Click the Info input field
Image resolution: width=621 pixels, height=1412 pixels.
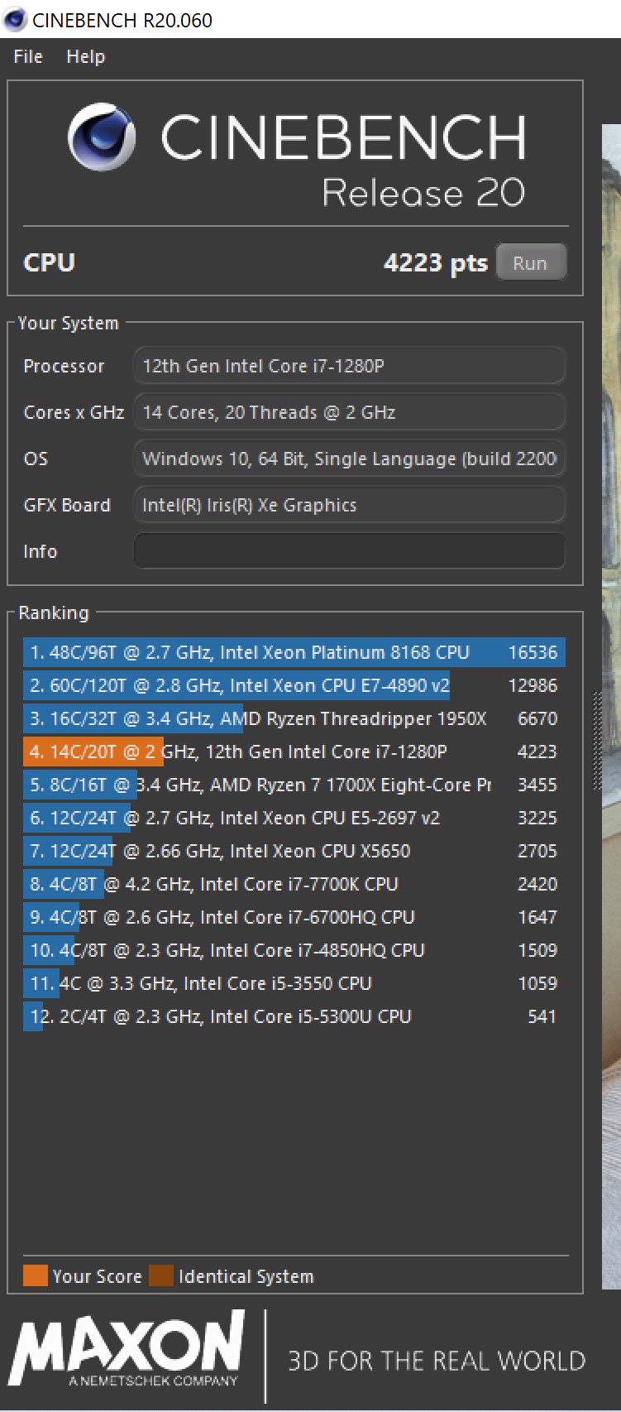[350, 551]
